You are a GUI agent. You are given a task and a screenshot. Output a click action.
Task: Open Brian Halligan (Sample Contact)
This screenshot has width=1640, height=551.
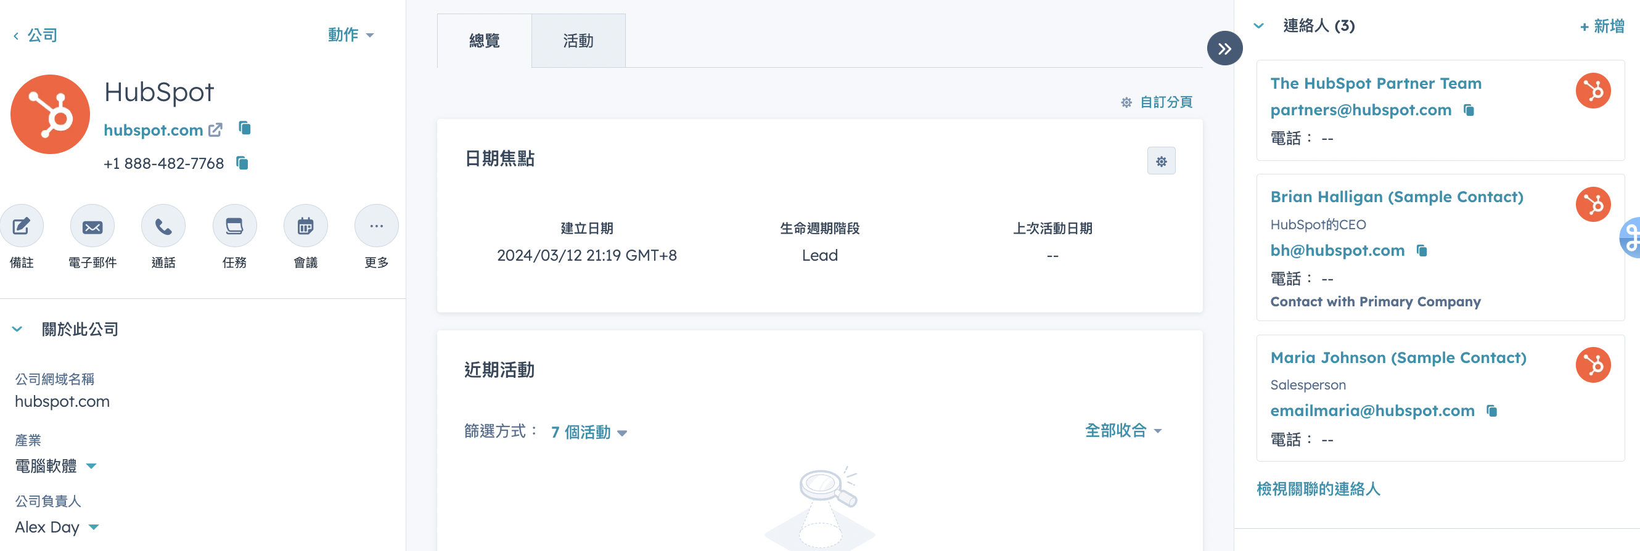[1397, 197]
